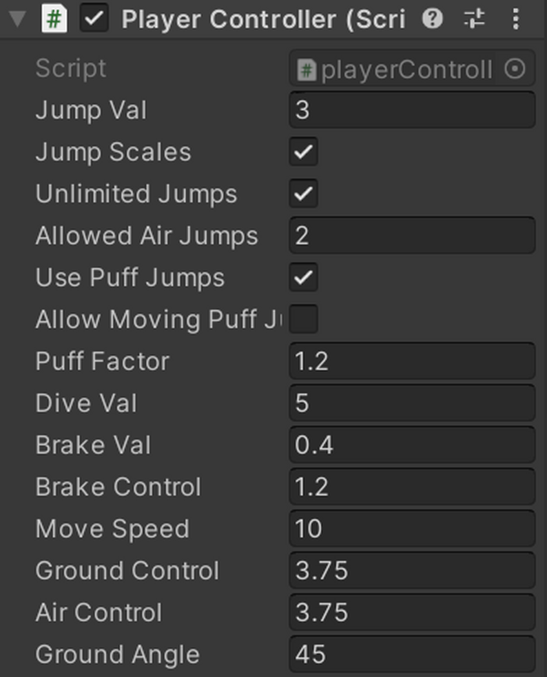Open the help documentation via the question mark icon

433,19
